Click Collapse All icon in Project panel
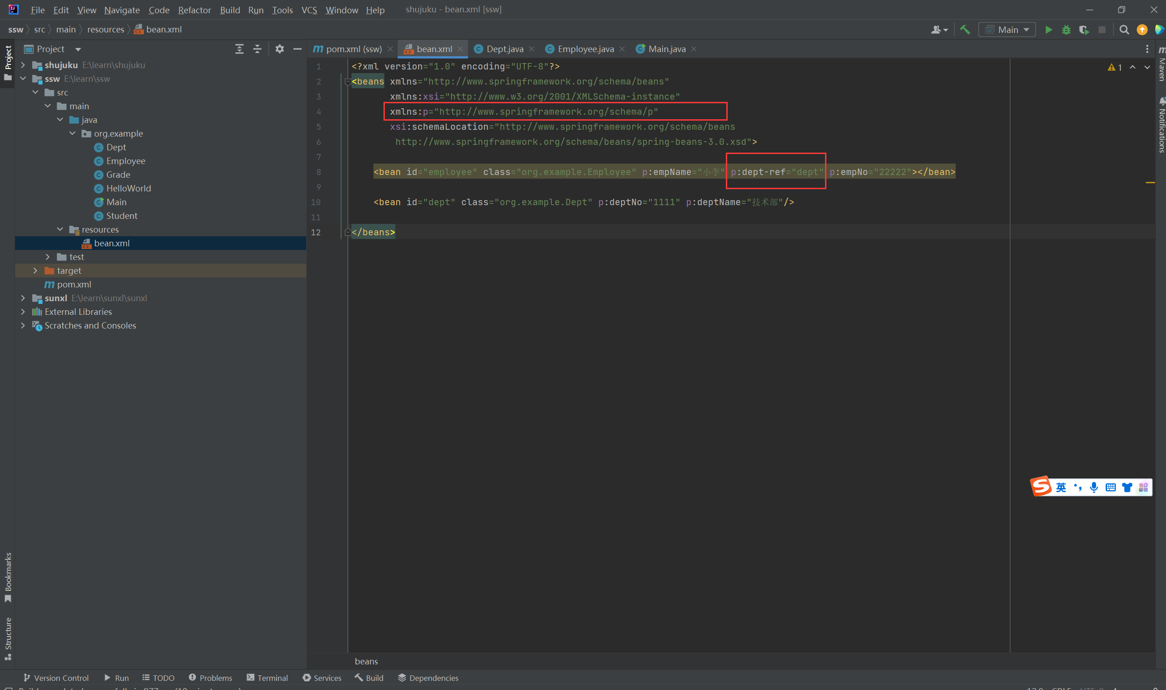 (257, 49)
